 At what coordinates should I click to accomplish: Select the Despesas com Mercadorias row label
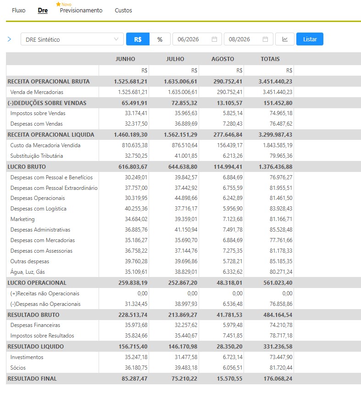[43, 240]
